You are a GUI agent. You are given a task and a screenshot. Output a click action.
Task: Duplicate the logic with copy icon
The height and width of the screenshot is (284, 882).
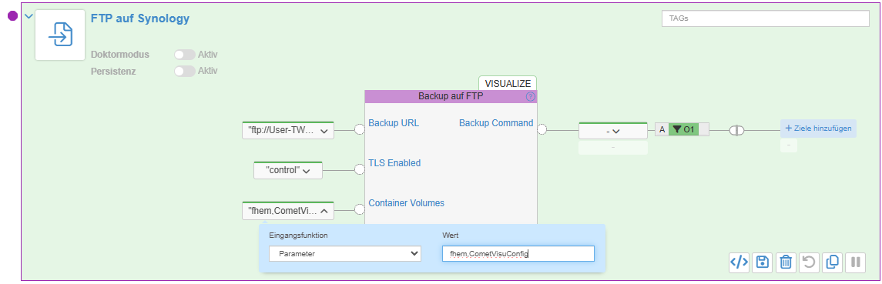832,262
